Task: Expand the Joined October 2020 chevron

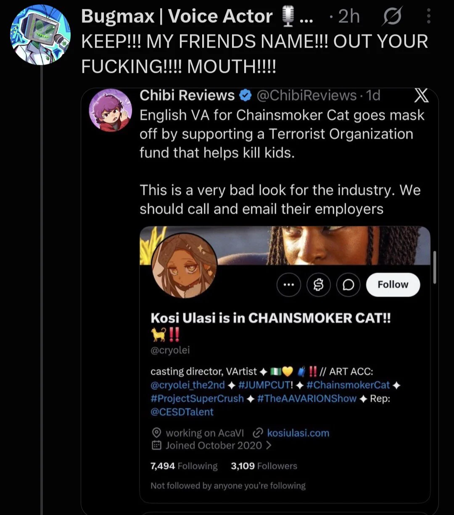Action: 269,445
